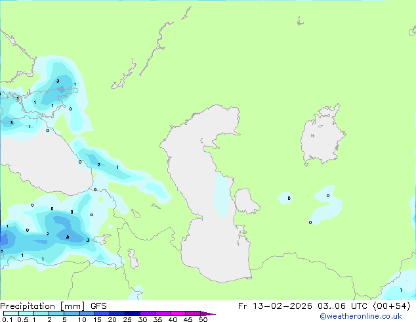The image size is (416, 322).
Task: Pick the 15 mm legend color swatch
Action: (x=102, y=313)
